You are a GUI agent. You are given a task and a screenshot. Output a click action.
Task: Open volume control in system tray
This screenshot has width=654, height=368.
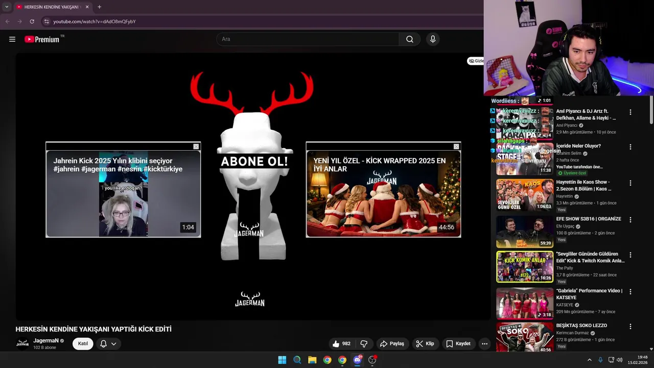pyautogui.click(x=620, y=360)
